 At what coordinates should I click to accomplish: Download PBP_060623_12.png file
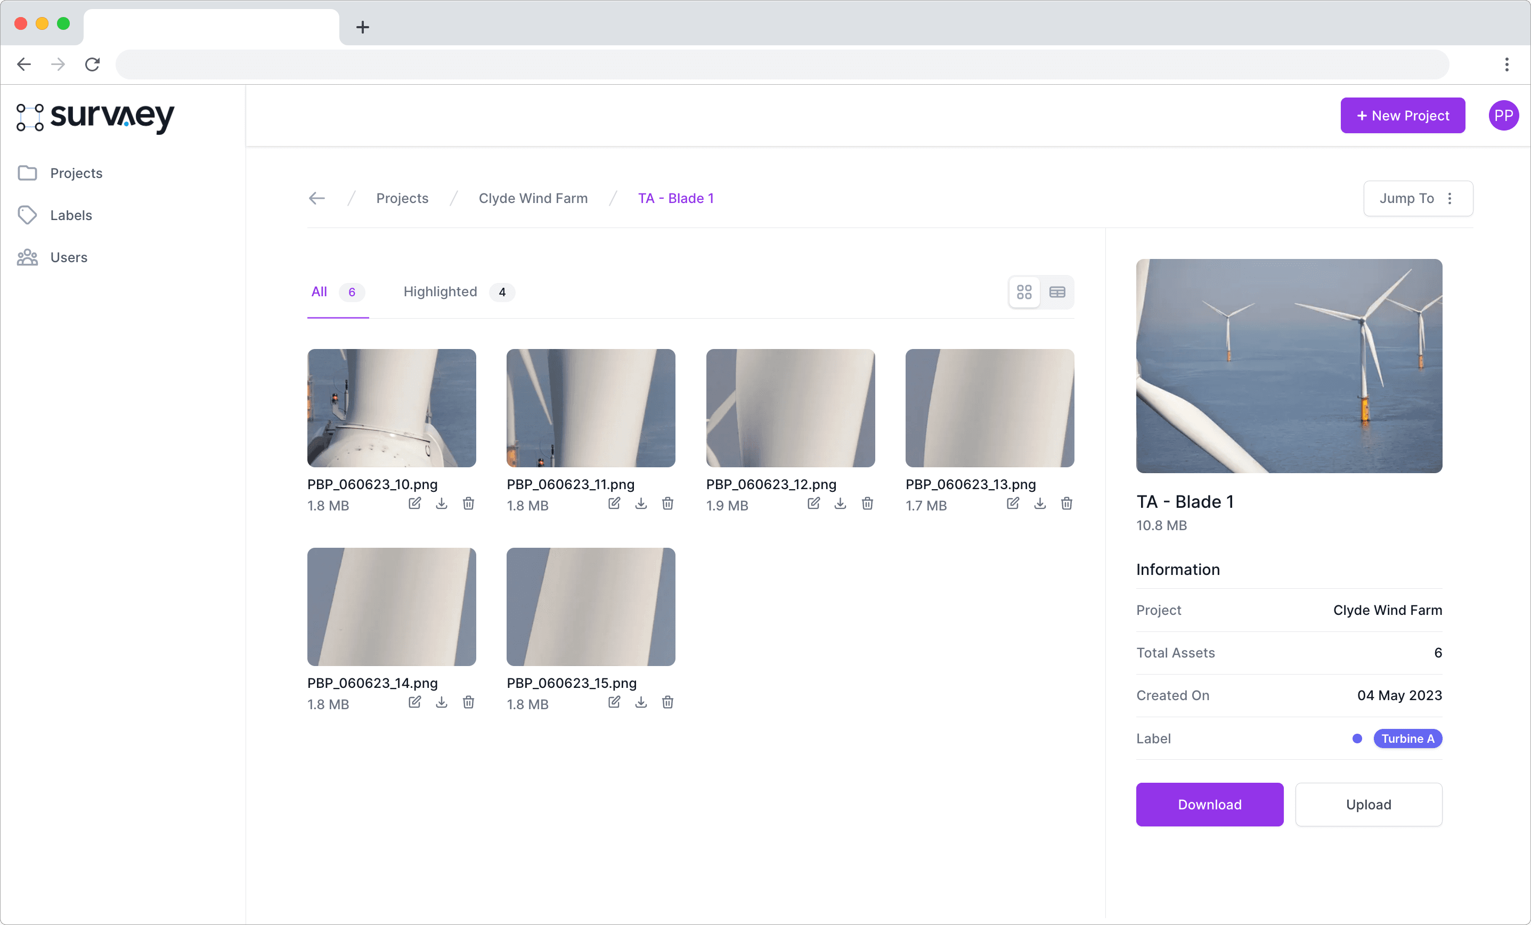[840, 504]
